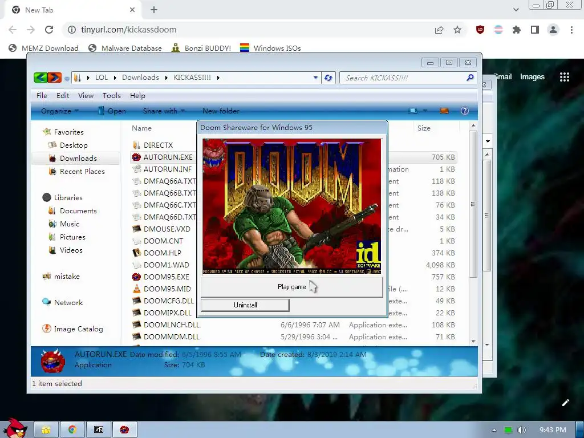Open Explorer help question icon

point(464,111)
